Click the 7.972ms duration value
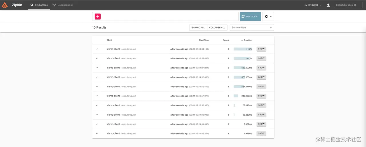366x147 pixels. pos(248,124)
